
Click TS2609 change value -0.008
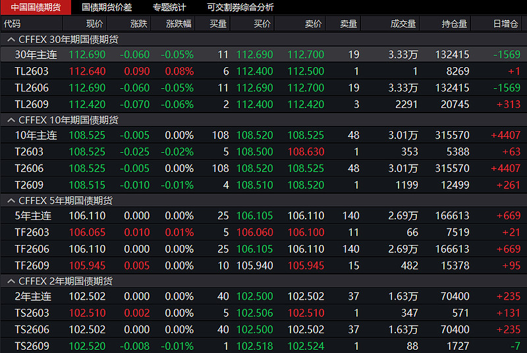(x=134, y=346)
